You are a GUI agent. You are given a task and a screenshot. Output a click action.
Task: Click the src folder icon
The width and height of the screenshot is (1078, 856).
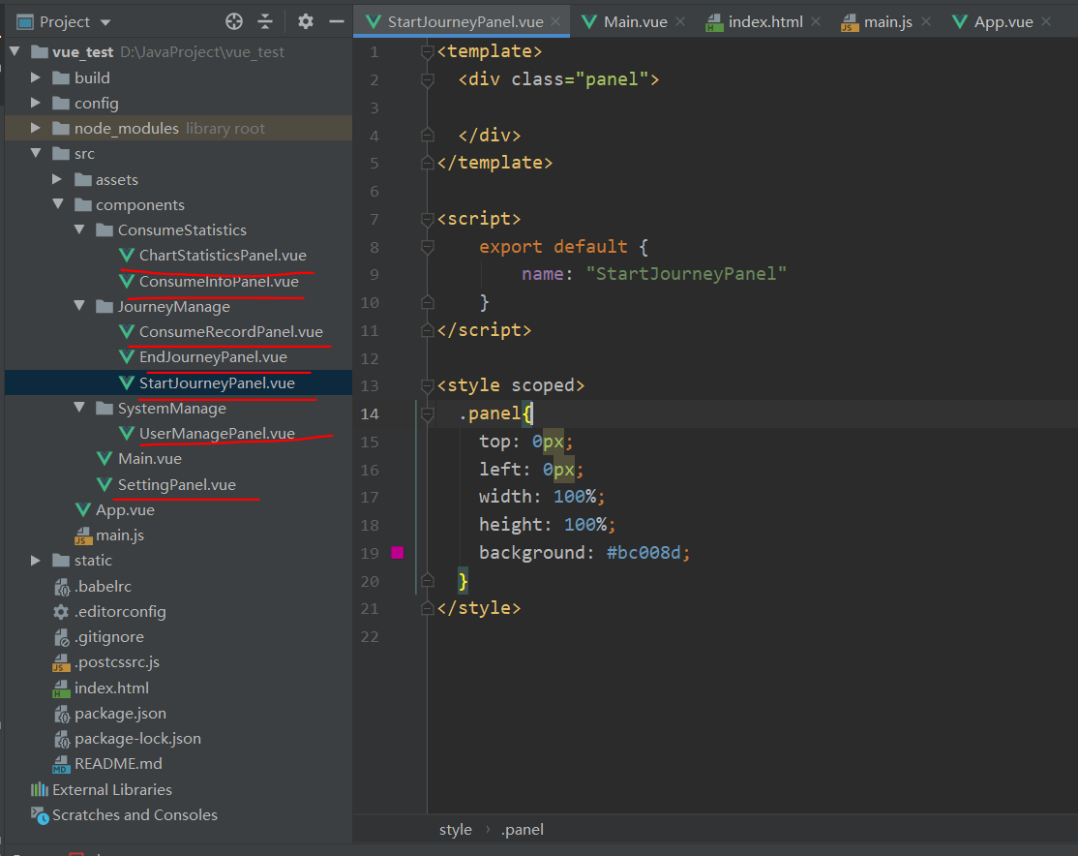[61, 153]
